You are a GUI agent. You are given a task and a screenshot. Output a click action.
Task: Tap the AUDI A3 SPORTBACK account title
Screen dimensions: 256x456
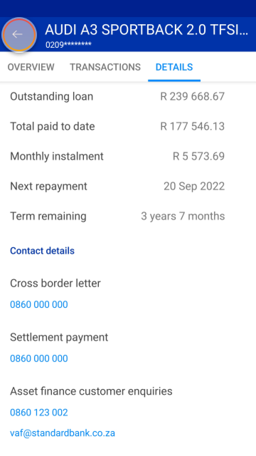tap(146, 31)
